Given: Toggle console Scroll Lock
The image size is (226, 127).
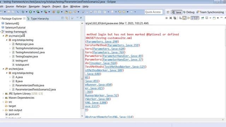Looking at the screenshot, I should pos(185,18).
